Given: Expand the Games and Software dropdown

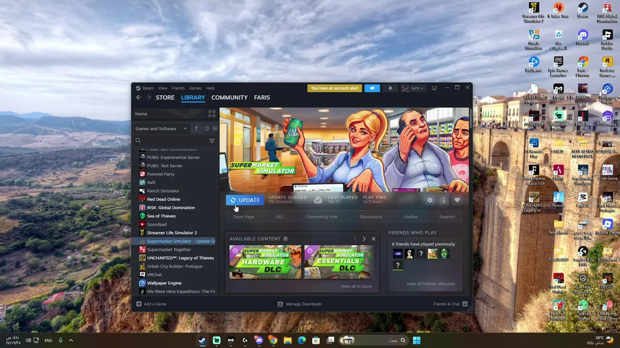Looking at the screenshot, I should 161,129.
